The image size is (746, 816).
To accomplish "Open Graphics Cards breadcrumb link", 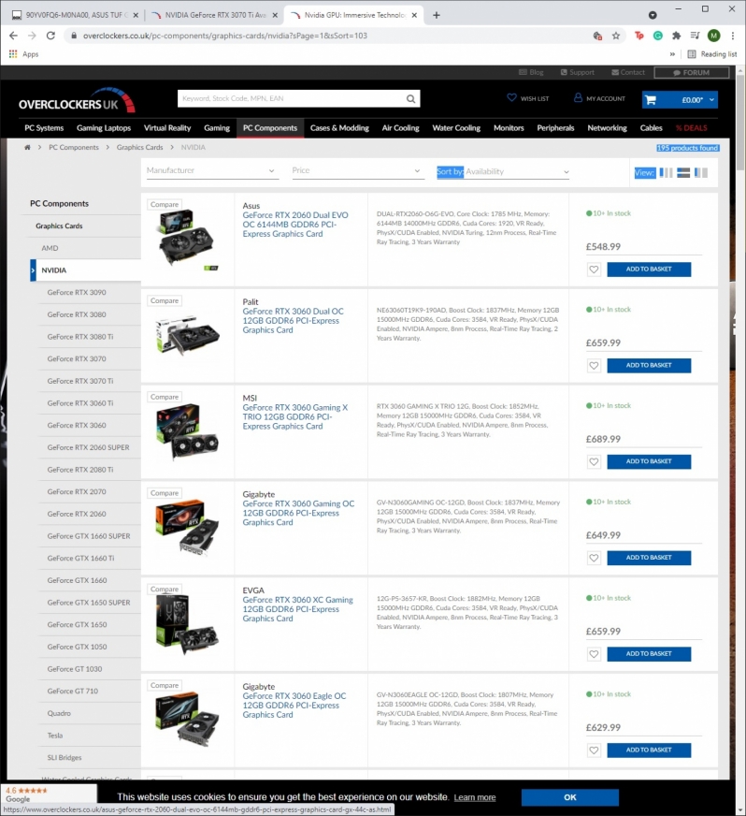I will point(139,147).
